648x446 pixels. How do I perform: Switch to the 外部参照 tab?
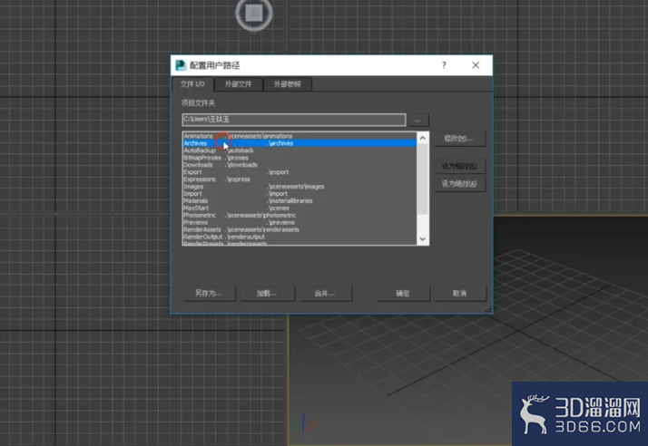[287, 84]
